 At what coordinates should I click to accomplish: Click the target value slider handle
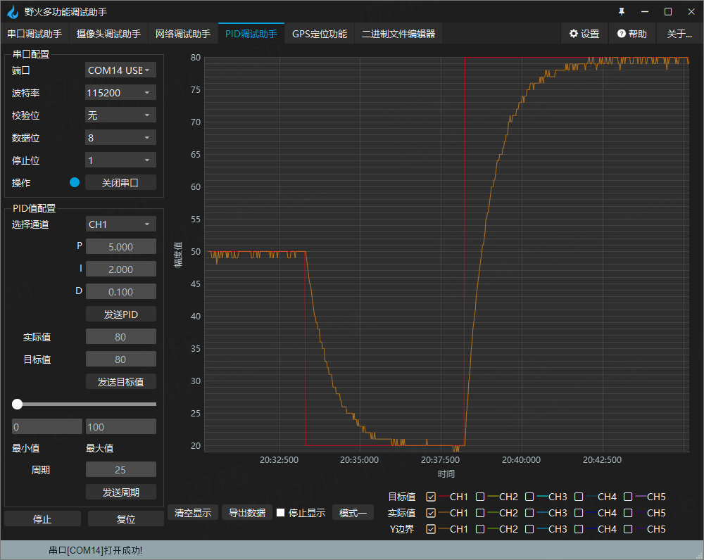17,404
